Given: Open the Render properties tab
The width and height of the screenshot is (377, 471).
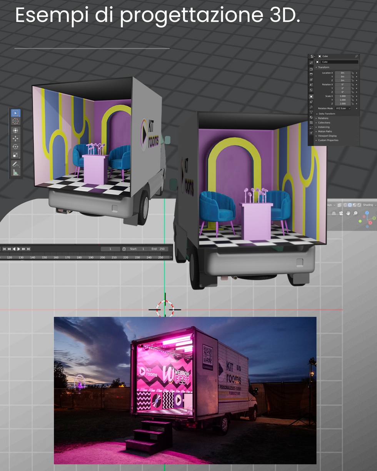Looking at the screenshot, I should (311, 69).
